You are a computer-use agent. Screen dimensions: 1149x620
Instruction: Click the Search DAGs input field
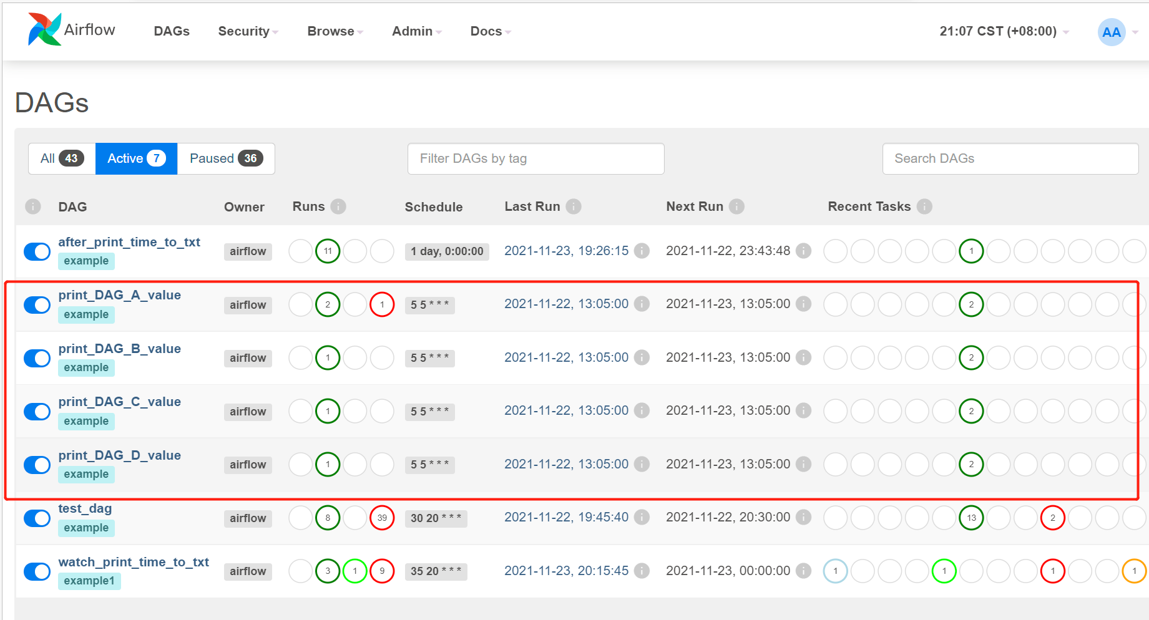pyautogui.click(x=1010, y=158)
